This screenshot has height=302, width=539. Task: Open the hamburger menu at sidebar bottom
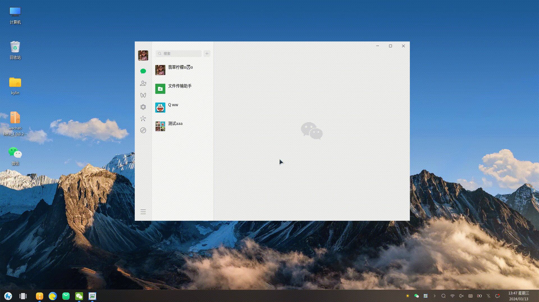click(x=143, y=212)
